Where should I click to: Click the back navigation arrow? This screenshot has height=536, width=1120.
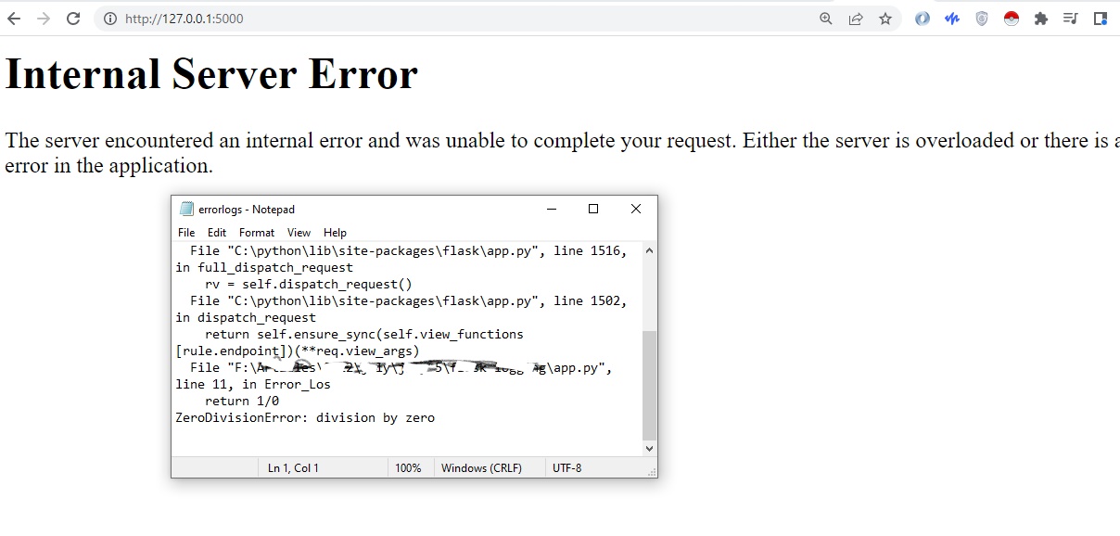coord(14,18)
